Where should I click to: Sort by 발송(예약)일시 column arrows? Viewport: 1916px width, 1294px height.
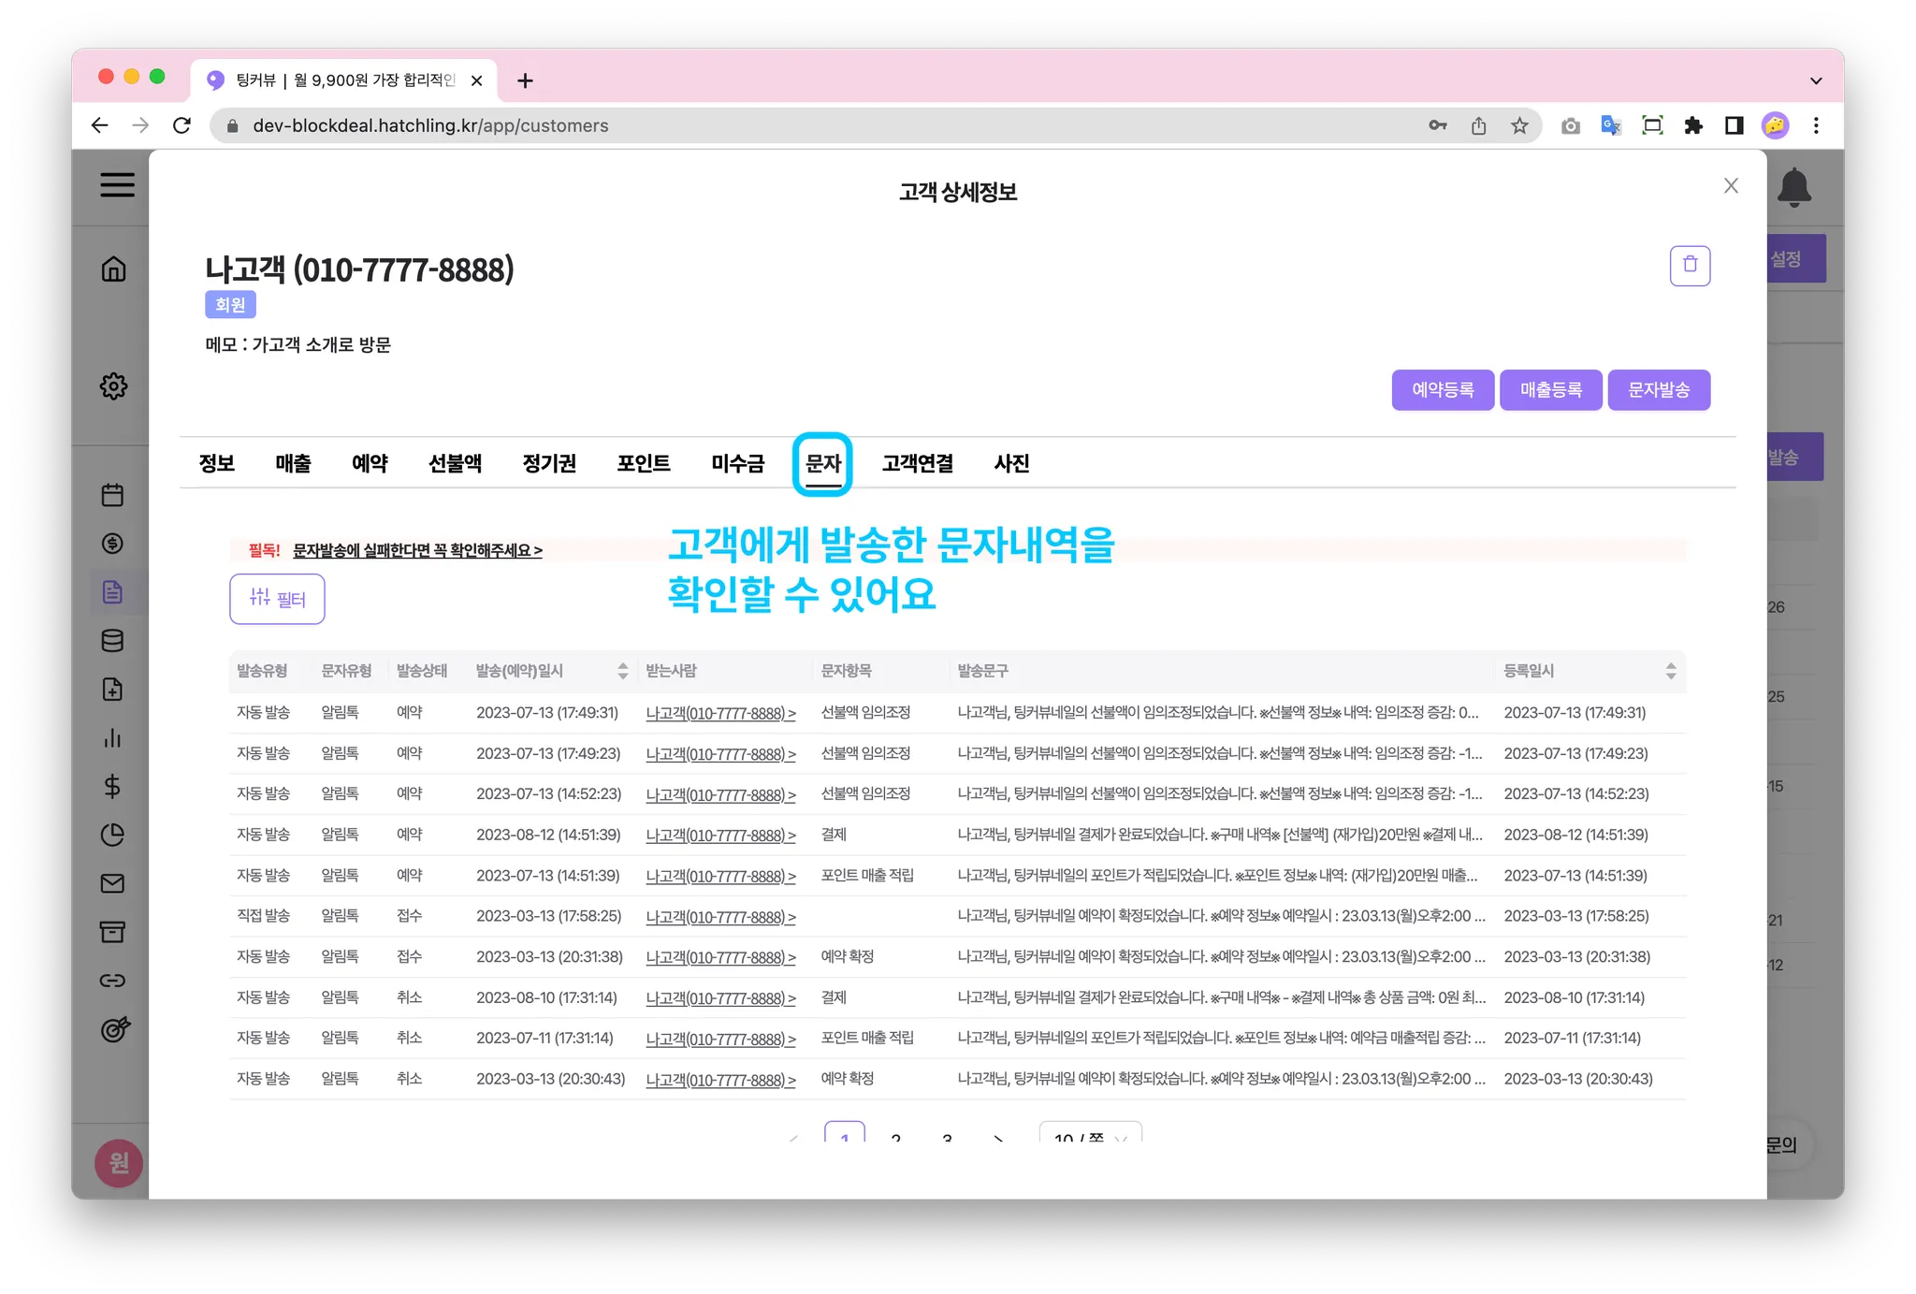(x=623, y=671)
